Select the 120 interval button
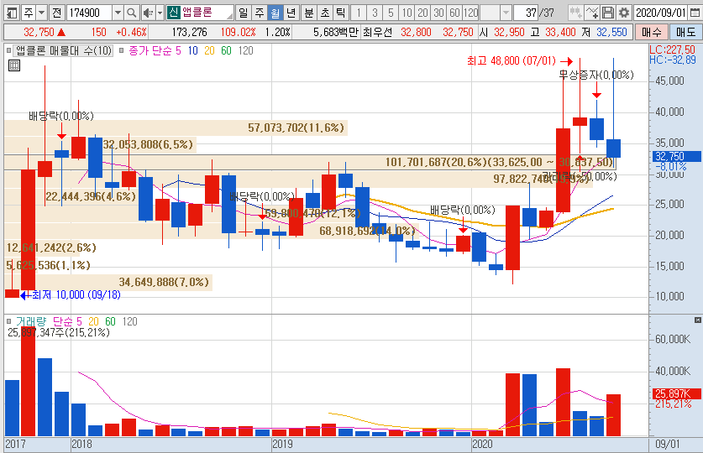Viewport: 703px width, 453px height. pos(470,13)
